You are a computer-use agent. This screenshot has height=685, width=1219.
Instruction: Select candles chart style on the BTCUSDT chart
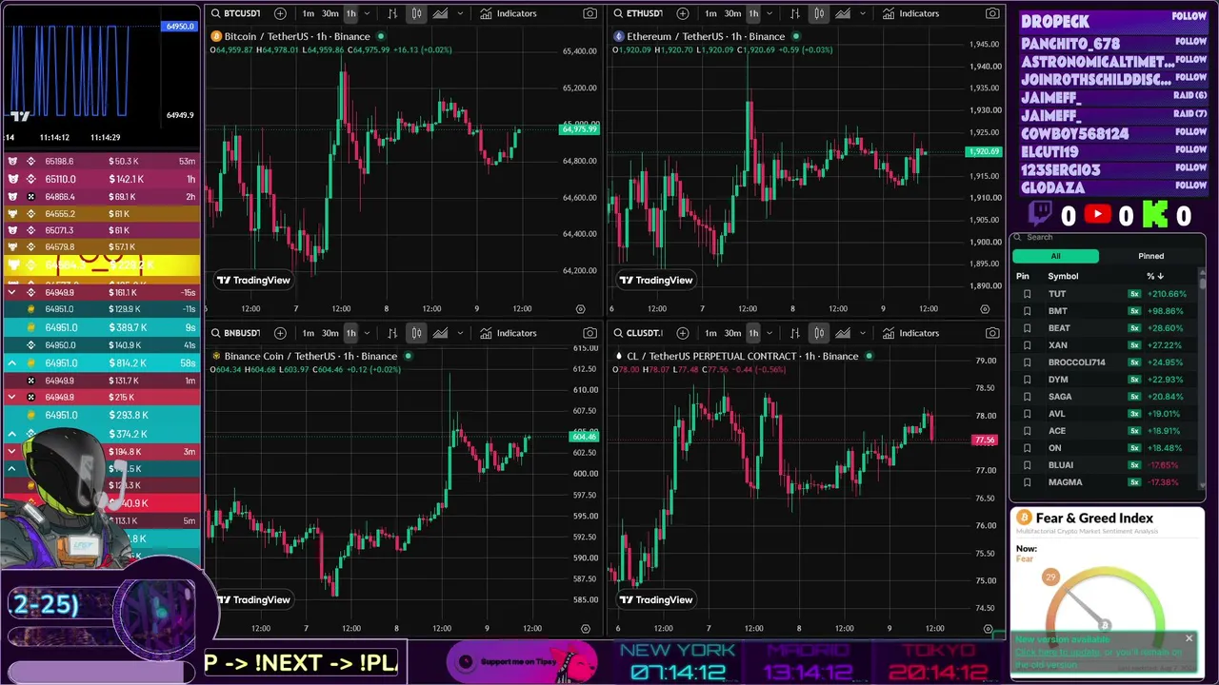click(x=417, y=13)
